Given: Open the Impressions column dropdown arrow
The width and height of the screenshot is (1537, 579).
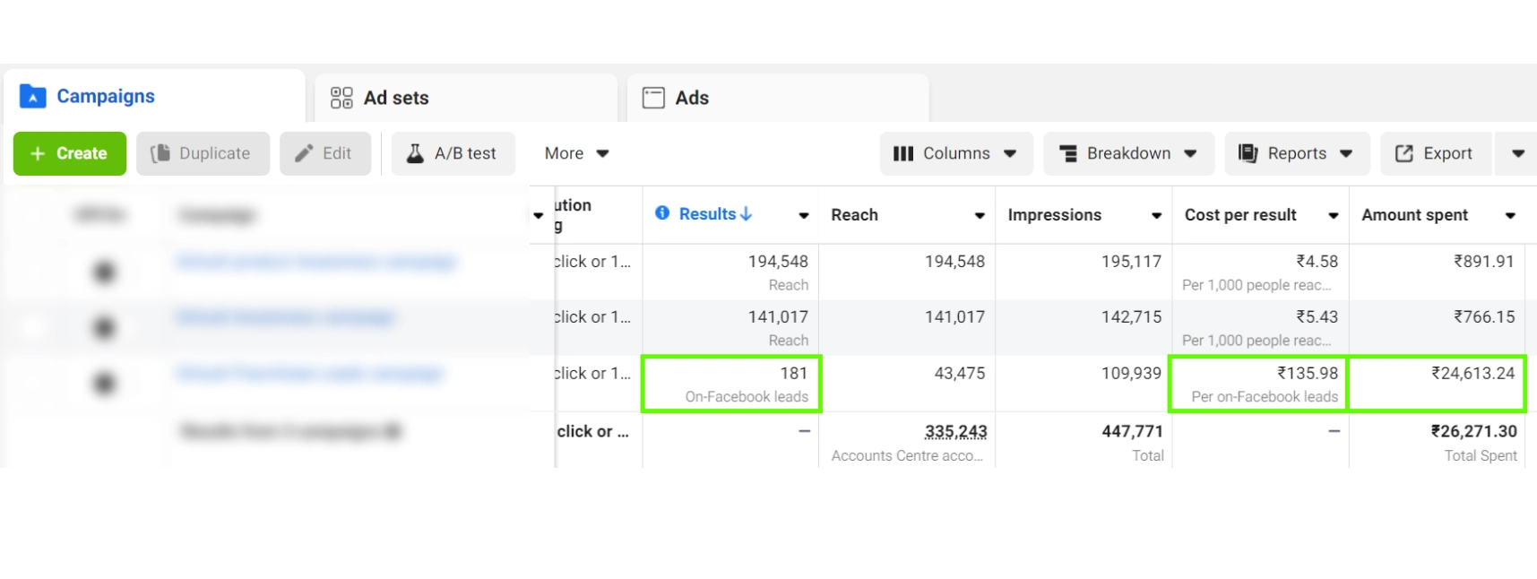Looking at the screenshot, I should pos(1156,215).
